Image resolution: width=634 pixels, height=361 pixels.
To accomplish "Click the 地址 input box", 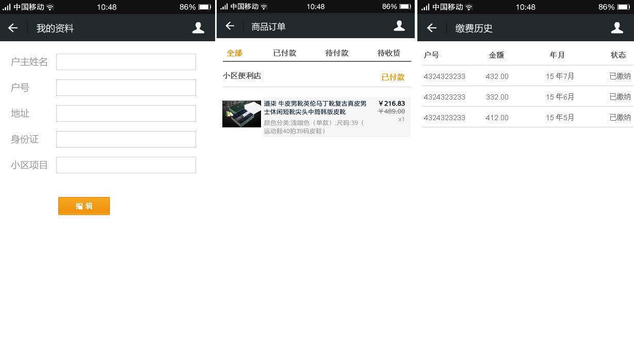I will [126, 113].
